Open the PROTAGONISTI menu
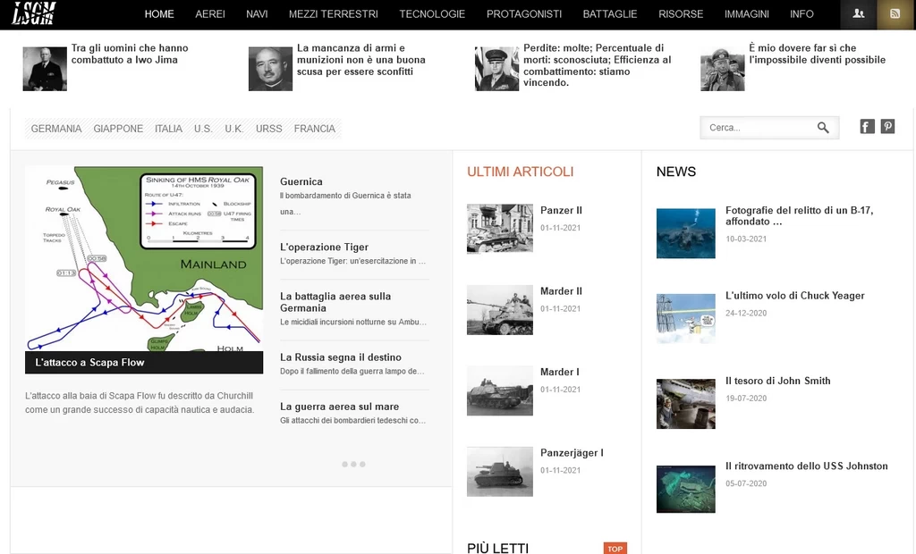 click(x=524, y=14)
